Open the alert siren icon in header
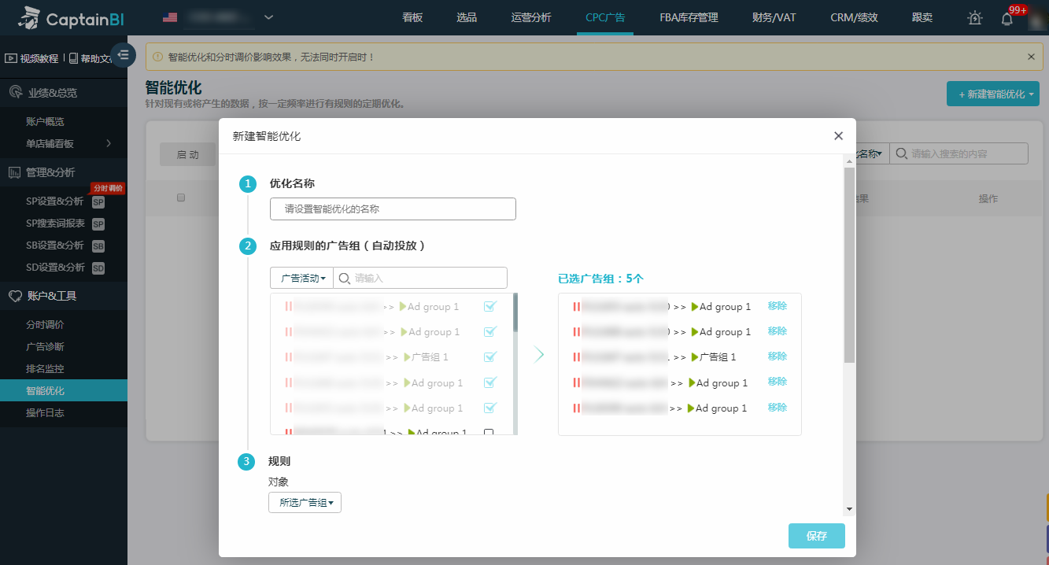Image resolution: width=1049 pixels, height=565 pixels. (975, 18)
